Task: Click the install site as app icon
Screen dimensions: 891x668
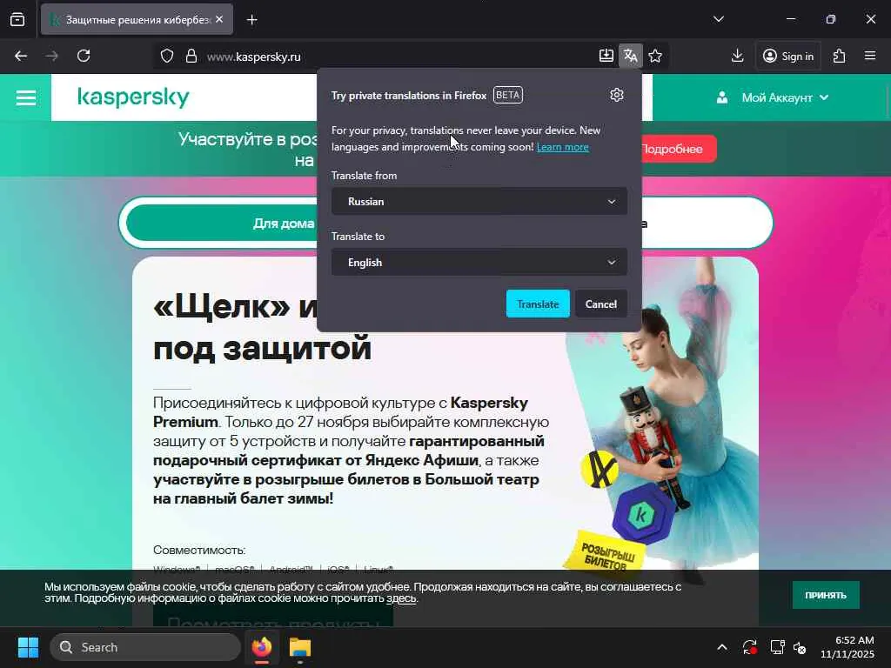Action: [606, 56]
